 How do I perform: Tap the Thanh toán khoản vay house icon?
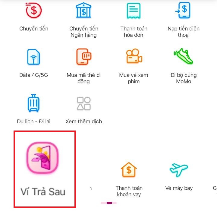tap(129, 170)
